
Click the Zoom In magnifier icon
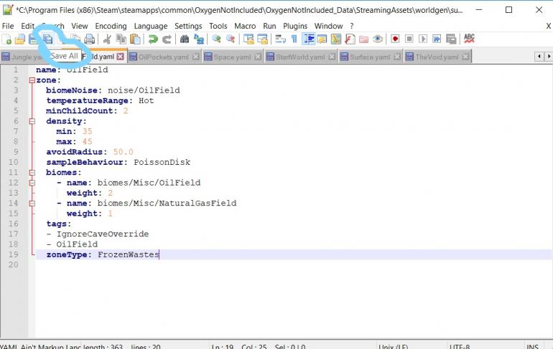pyautogui.click(x=215, y=39)
